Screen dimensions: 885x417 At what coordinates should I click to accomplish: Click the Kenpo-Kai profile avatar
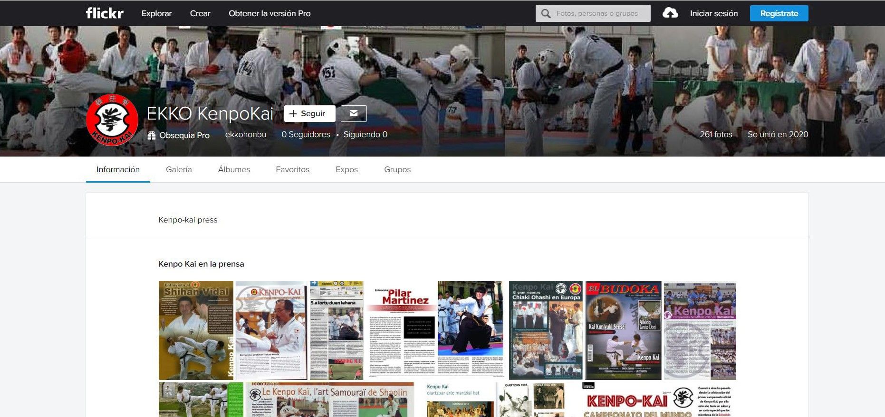(x=112, y=120)
